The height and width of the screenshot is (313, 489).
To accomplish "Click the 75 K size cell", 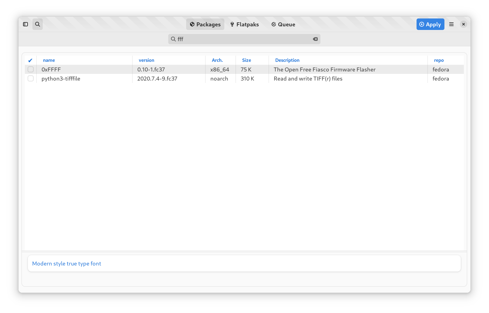I will pyautogui.click(x=246, y=69).
